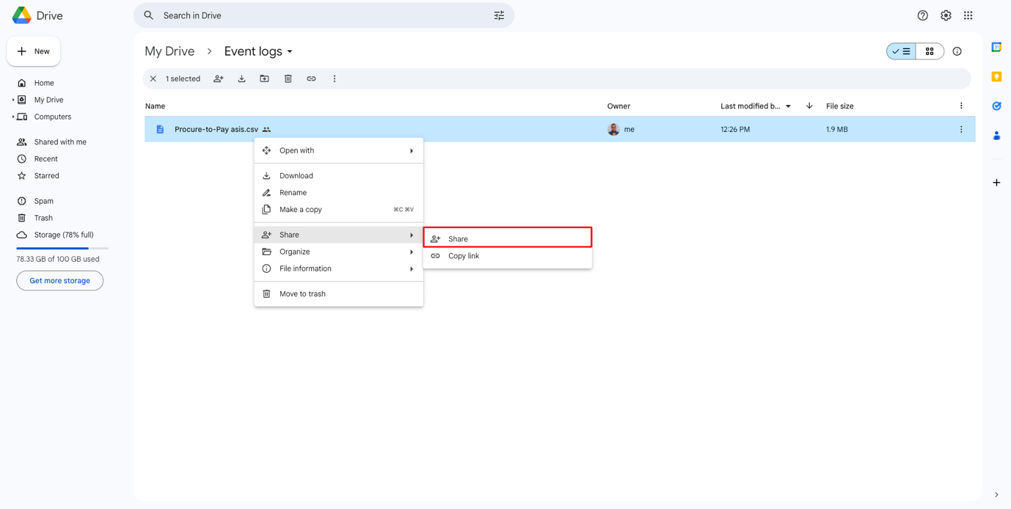Image resolution: width=1011 pixels, height=509 pixels.
Task: Click the share icon in selection toolbar
Action: 218,78
